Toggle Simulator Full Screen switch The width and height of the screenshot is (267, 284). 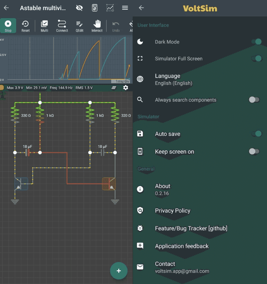click(257, 58)
